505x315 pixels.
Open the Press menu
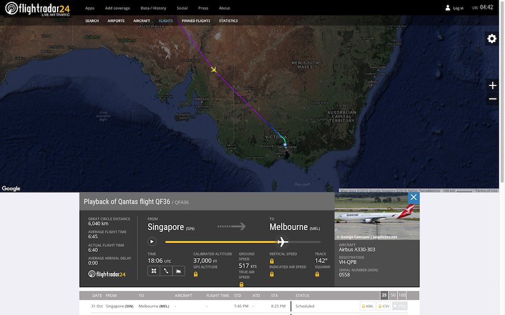click(203, 8)
